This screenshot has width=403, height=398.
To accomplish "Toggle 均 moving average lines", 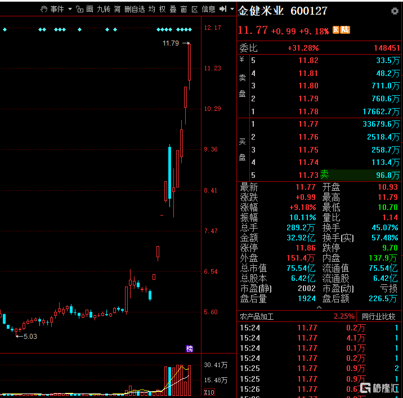I will [x=152, y=9].
